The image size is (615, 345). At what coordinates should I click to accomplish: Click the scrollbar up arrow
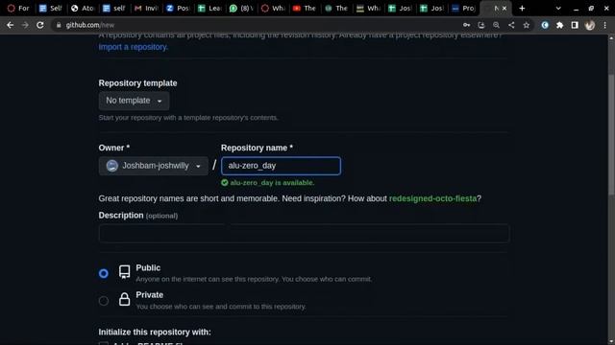coord(611,38)
